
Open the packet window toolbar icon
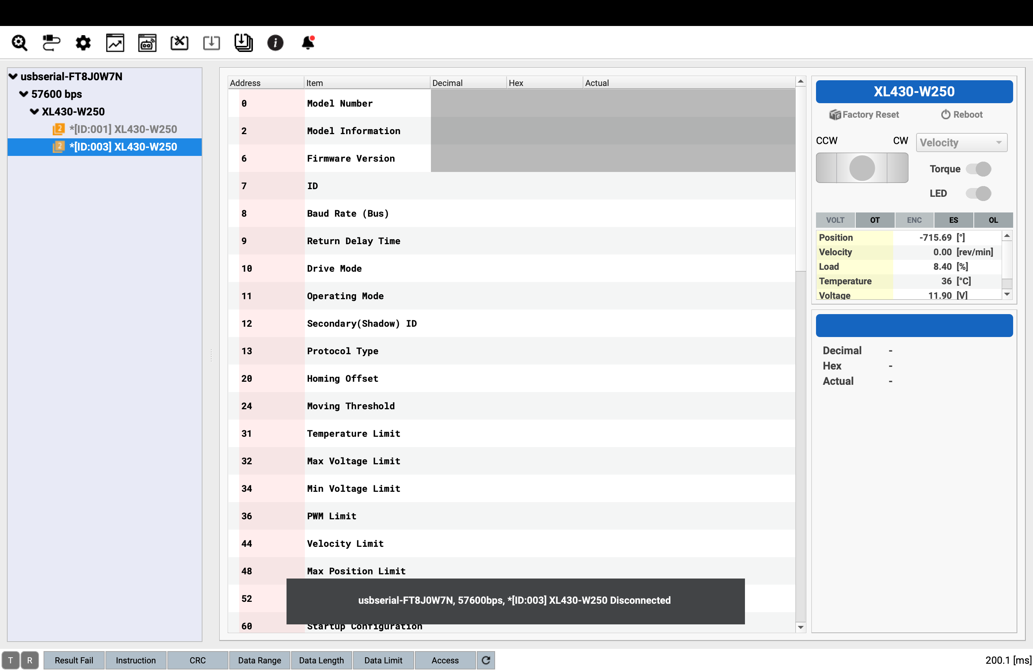point(147,42)
